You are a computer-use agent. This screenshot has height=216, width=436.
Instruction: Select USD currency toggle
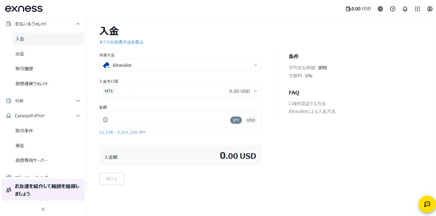coord(251,120)
